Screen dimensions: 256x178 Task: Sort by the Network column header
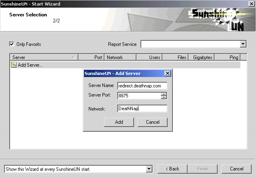(120, 57)
